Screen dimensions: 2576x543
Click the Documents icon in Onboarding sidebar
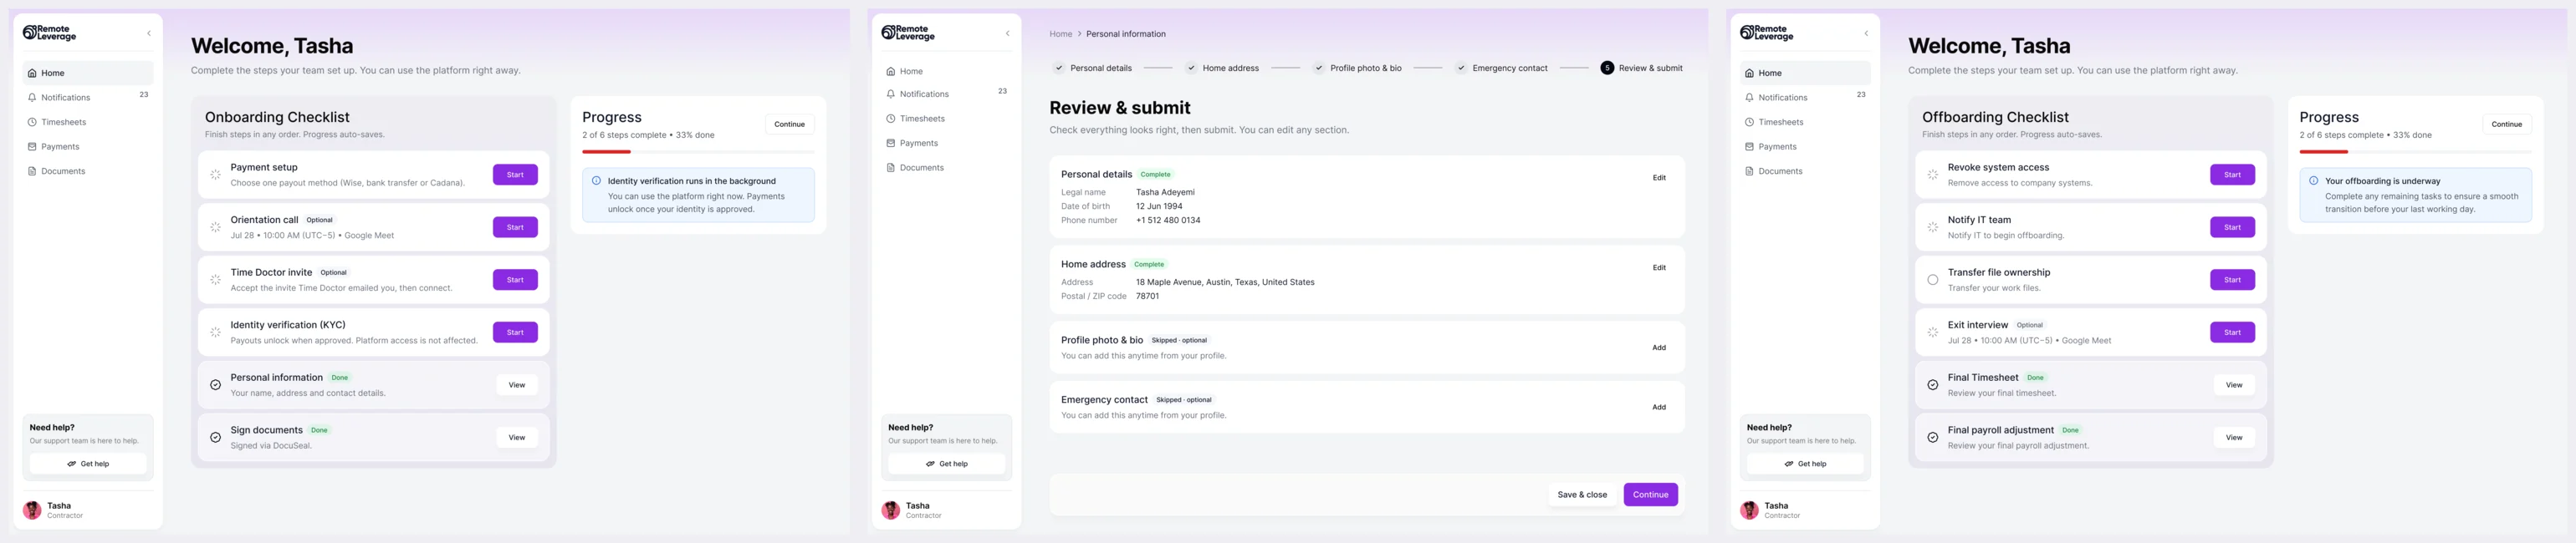[x=32, y=170]
